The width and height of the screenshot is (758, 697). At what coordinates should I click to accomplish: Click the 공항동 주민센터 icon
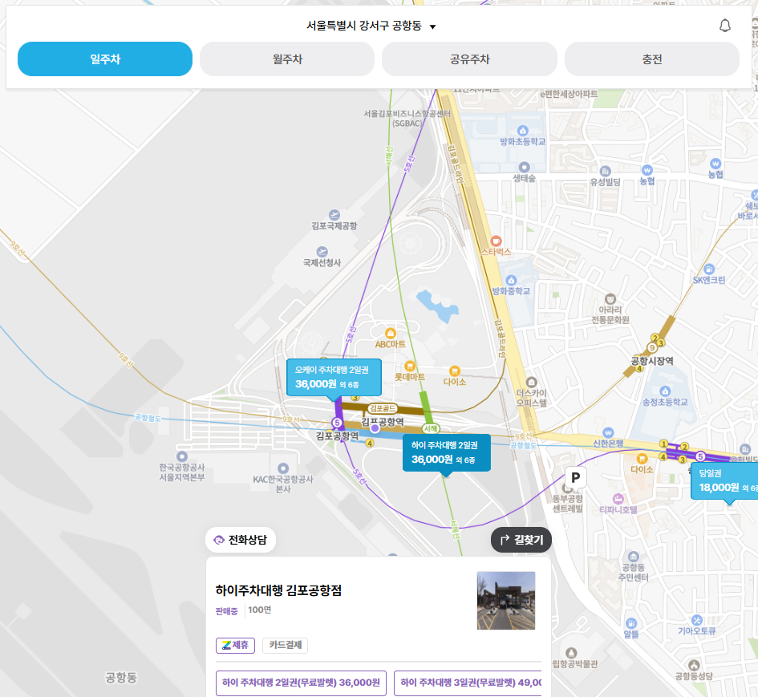pos(634,557)
